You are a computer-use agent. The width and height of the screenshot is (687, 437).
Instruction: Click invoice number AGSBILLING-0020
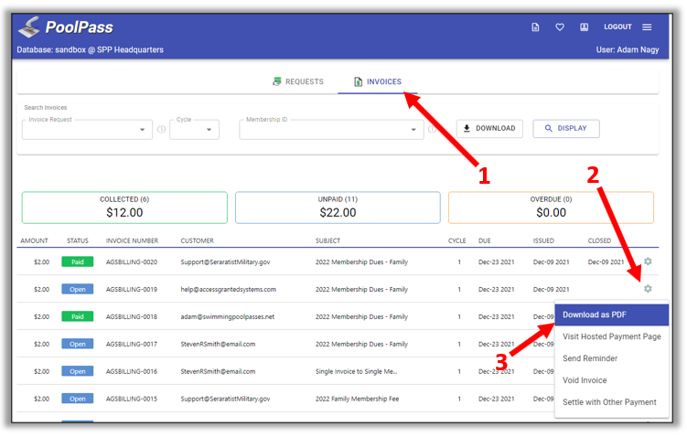[132, 262]
